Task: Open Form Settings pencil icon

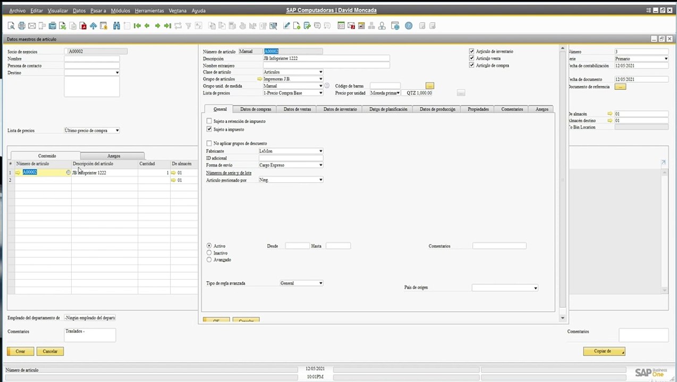Action: (x=287, y=25)
